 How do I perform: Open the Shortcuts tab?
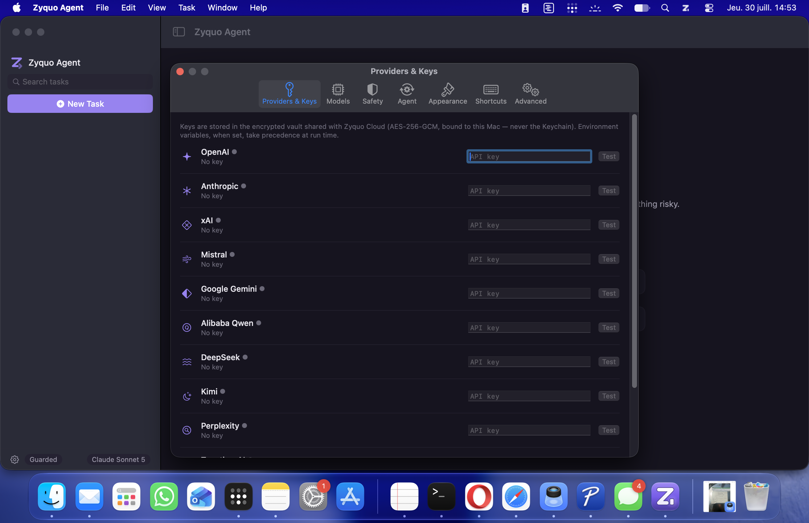[491, 94]
